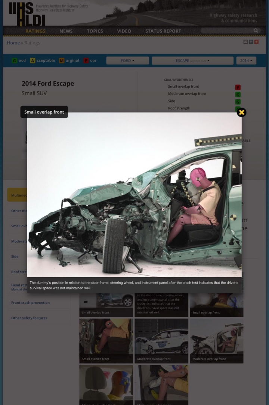
Task: Click the search magnifier icon
Action: point(256,31)
